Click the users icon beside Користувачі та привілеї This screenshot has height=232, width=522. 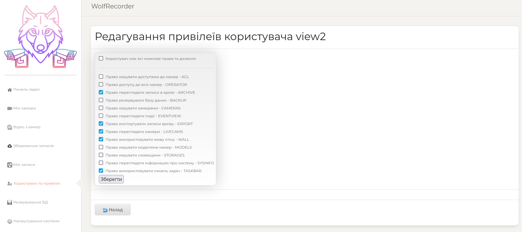click(x=9, y=184)
